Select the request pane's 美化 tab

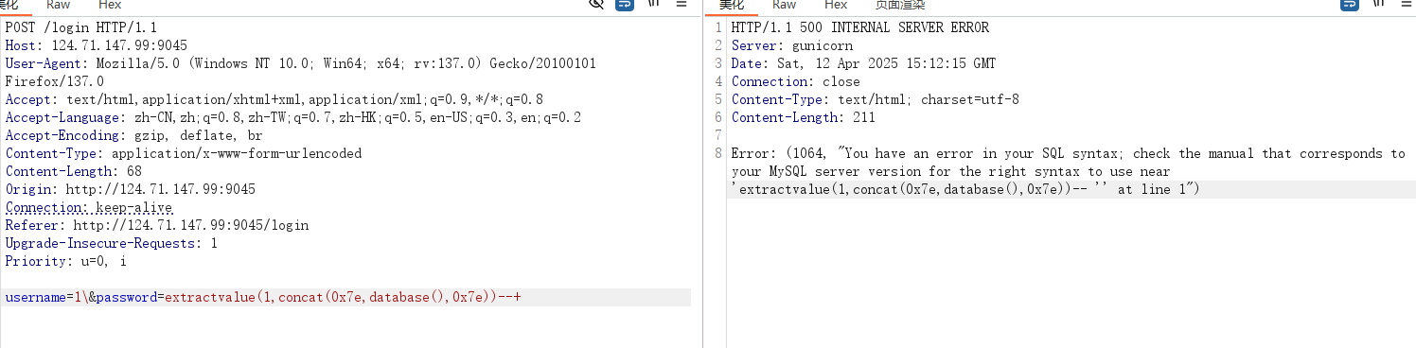pyautogui.click(x=9, y=5)
